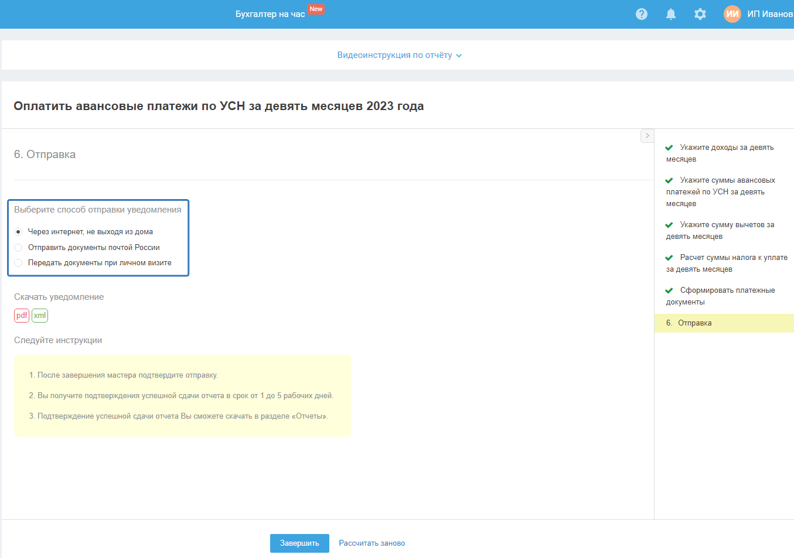Open Бухгалтер на час menu item
The image size is (794, 558).
coord(270,14)
